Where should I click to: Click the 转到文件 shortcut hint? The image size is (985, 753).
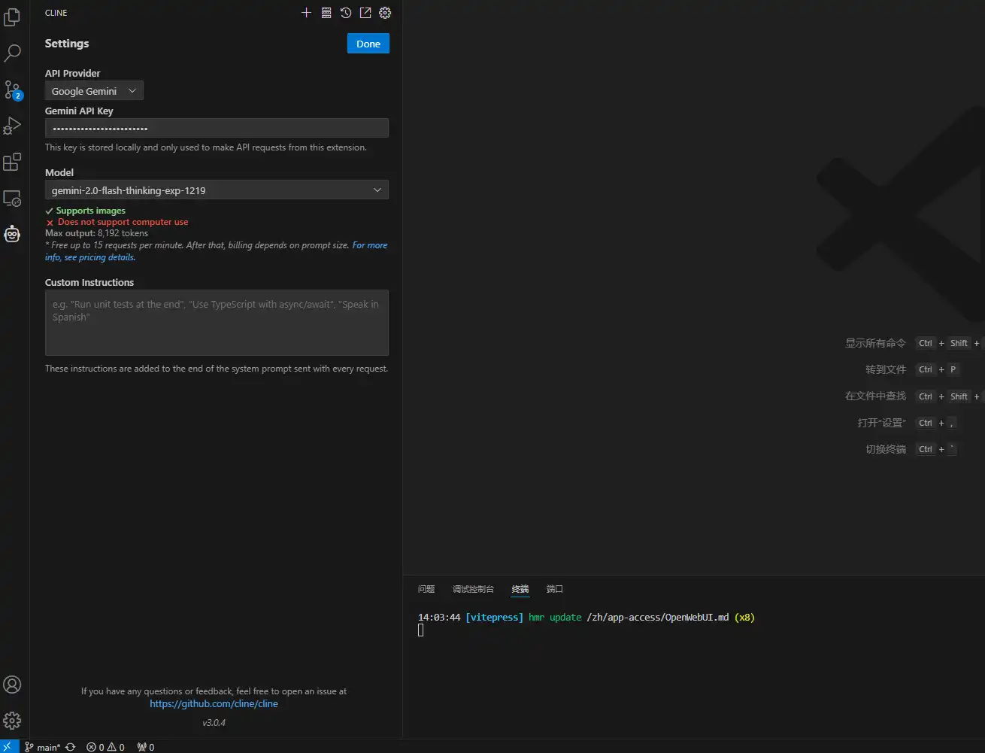(886, 369)
